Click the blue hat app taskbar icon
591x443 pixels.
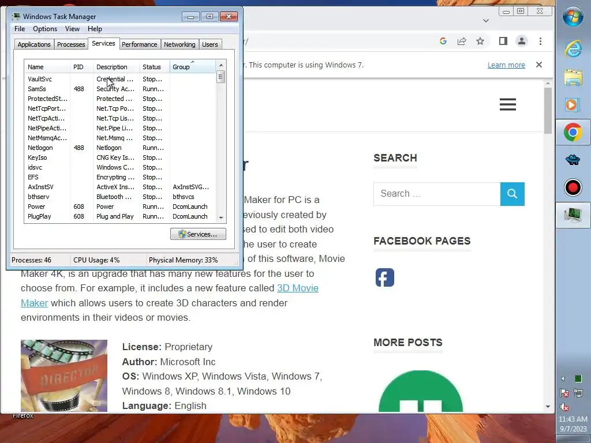click(x=573, y=160)
